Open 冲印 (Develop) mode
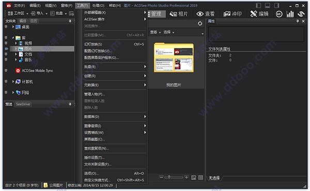Image resolution: width=310 pixels, height=191 pixels. point(233,14)
